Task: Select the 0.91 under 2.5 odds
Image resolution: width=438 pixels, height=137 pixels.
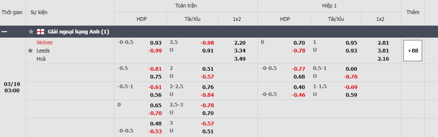Action: coord(208,51)
